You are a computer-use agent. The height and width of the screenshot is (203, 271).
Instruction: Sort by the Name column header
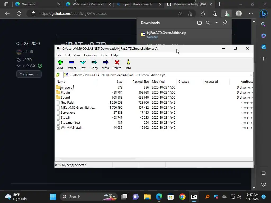click(x=76, y=82)
